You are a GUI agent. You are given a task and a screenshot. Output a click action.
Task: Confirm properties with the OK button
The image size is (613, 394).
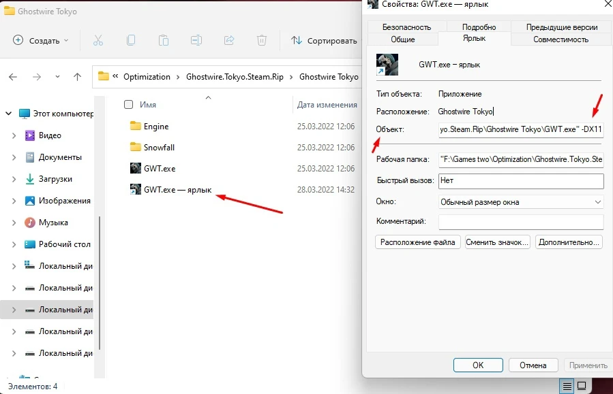pos(478,365)
